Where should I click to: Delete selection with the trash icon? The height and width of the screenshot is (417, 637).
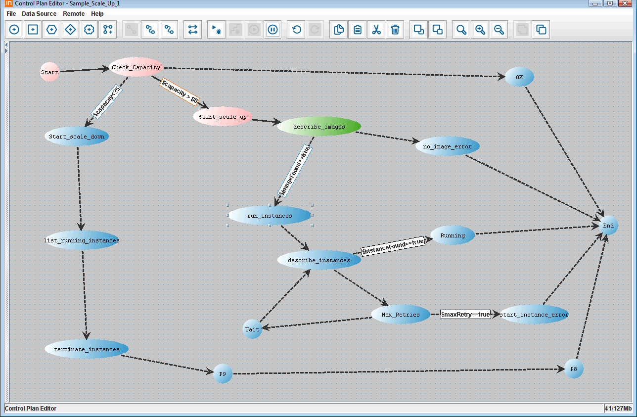[395, 30]
